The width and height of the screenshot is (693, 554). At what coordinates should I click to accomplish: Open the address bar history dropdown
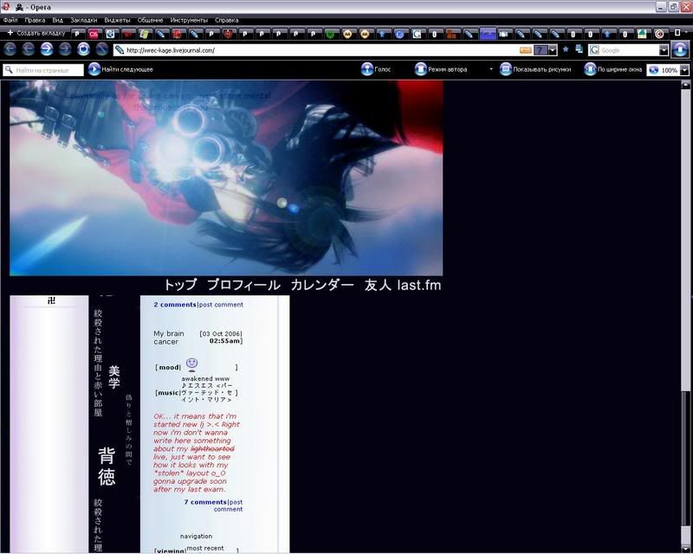pyautogui.click(x=553, y=50)
